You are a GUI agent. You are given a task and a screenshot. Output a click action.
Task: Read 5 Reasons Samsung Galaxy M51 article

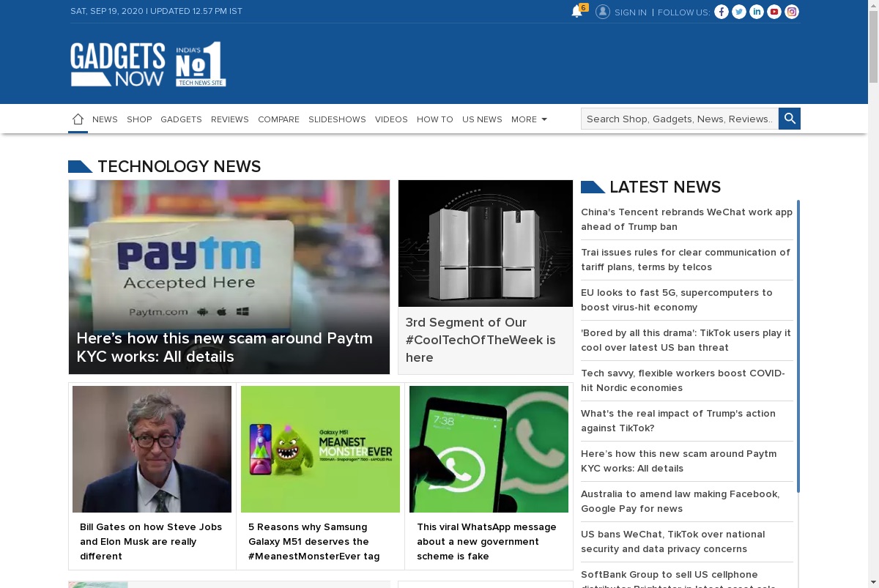[x=314, y=541]
